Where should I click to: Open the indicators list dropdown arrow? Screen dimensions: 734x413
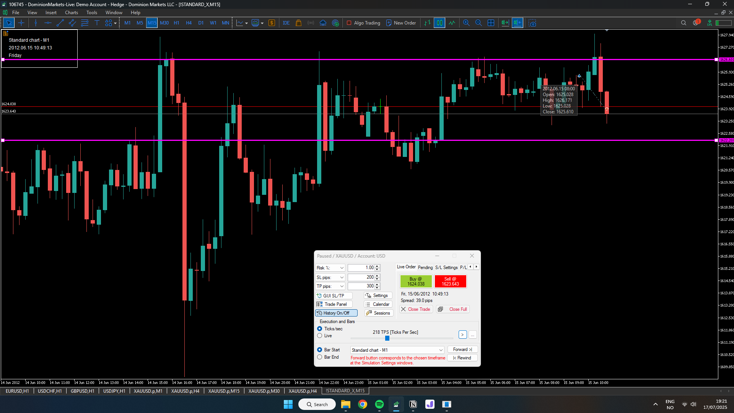[246, 23]
